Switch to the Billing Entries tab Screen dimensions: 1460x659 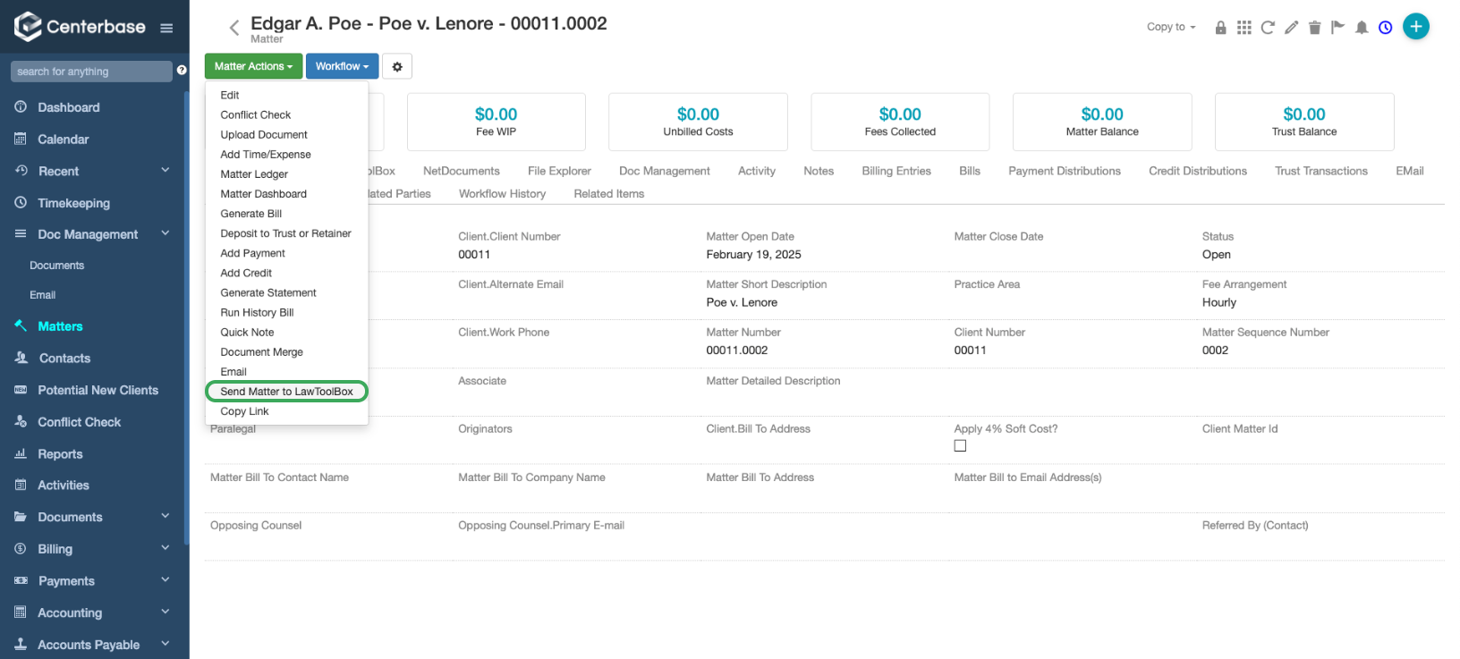(x=896, y=171)
